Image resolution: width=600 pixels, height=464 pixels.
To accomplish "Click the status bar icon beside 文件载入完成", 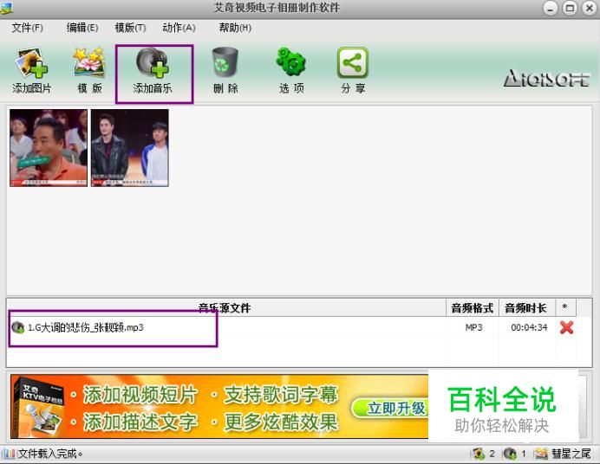I will click(10, 454).
